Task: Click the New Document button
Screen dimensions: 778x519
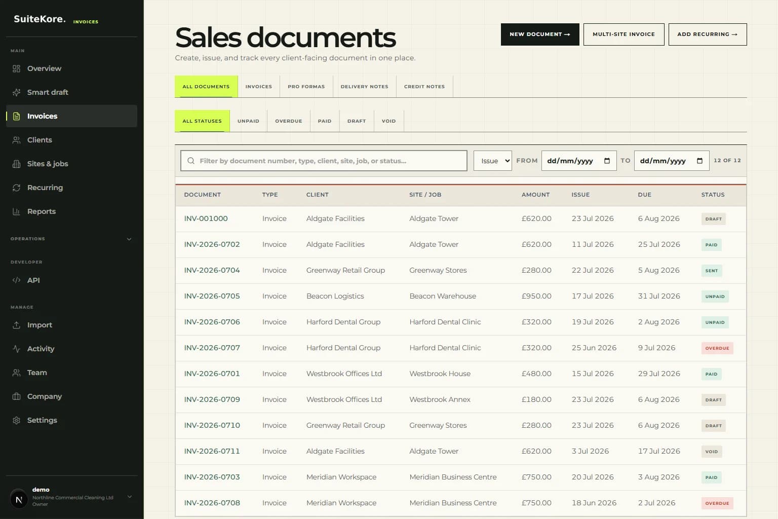Action: pyautogui.click(x=540, y=34)
